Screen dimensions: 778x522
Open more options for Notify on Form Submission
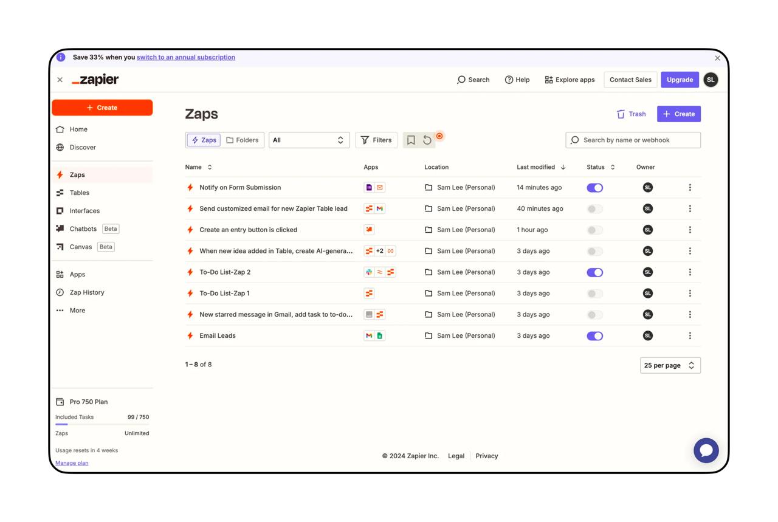click(690, 188)
